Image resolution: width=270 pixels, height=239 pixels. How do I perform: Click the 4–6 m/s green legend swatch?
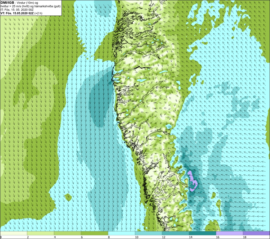(67, 233)
